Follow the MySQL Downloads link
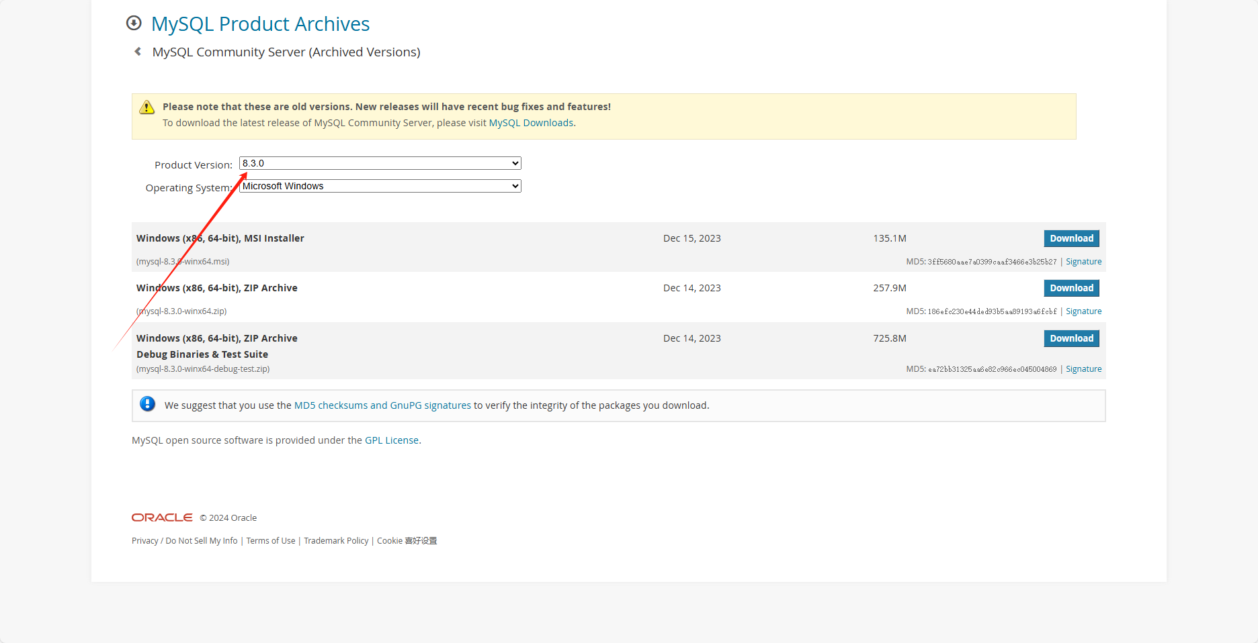1258x643 pixels. (531, 123)
